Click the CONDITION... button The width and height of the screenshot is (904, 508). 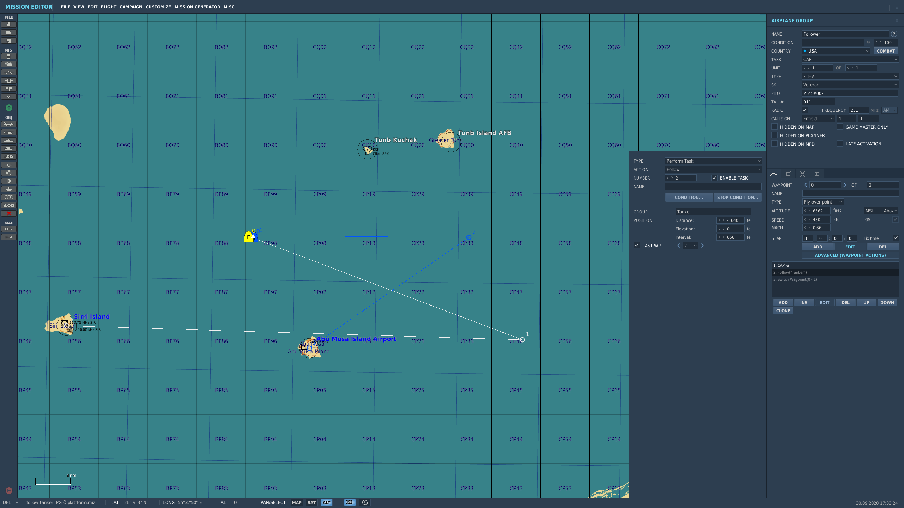pyautogui.click(x=689, y=197)
